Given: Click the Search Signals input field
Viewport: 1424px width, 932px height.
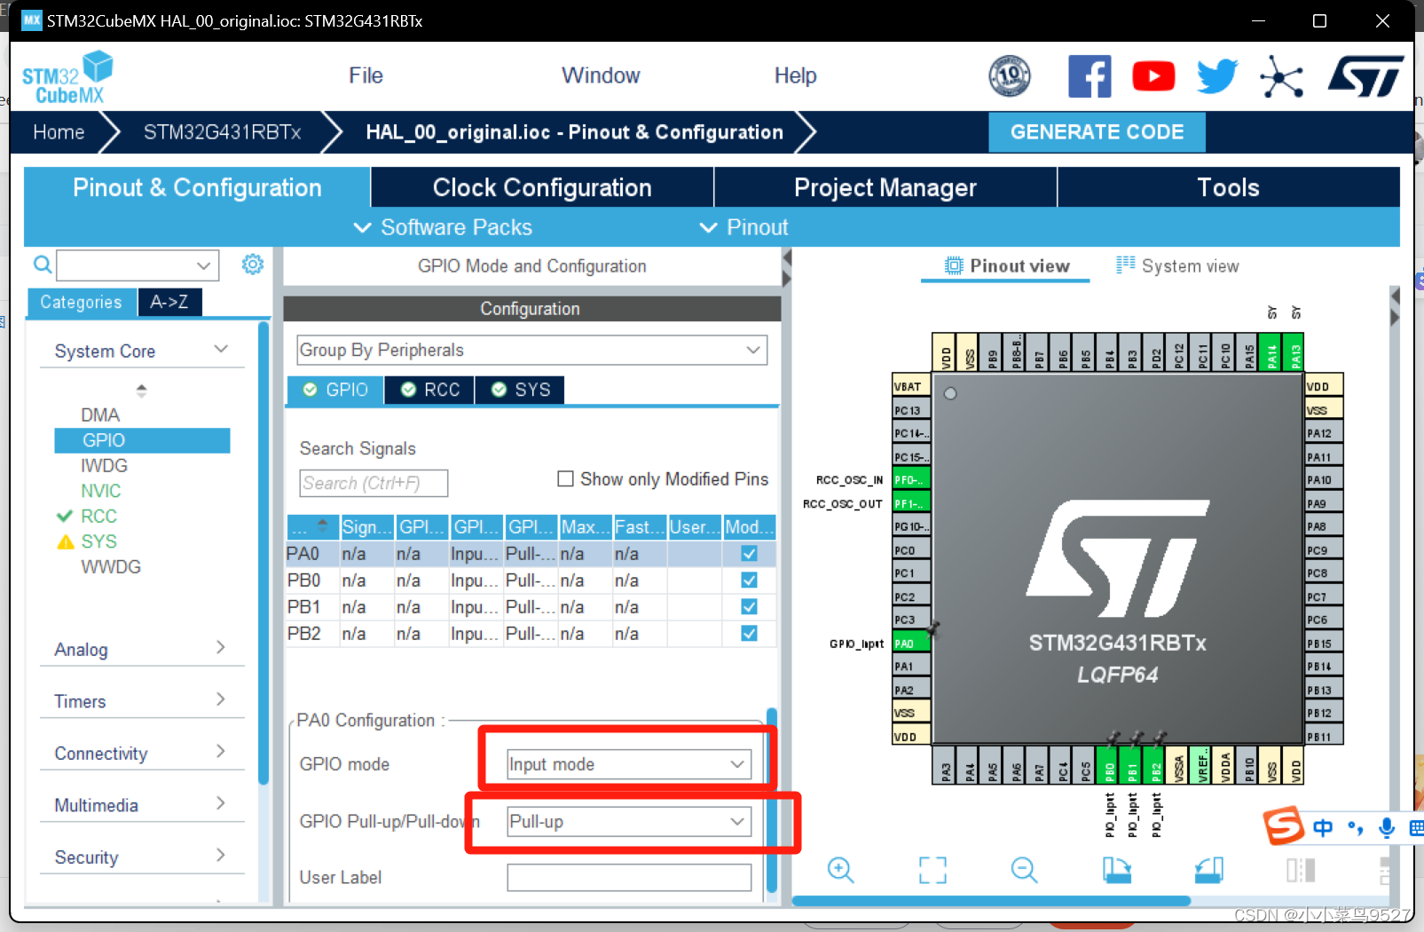Looking at the screenshot, I should point(374,483).
